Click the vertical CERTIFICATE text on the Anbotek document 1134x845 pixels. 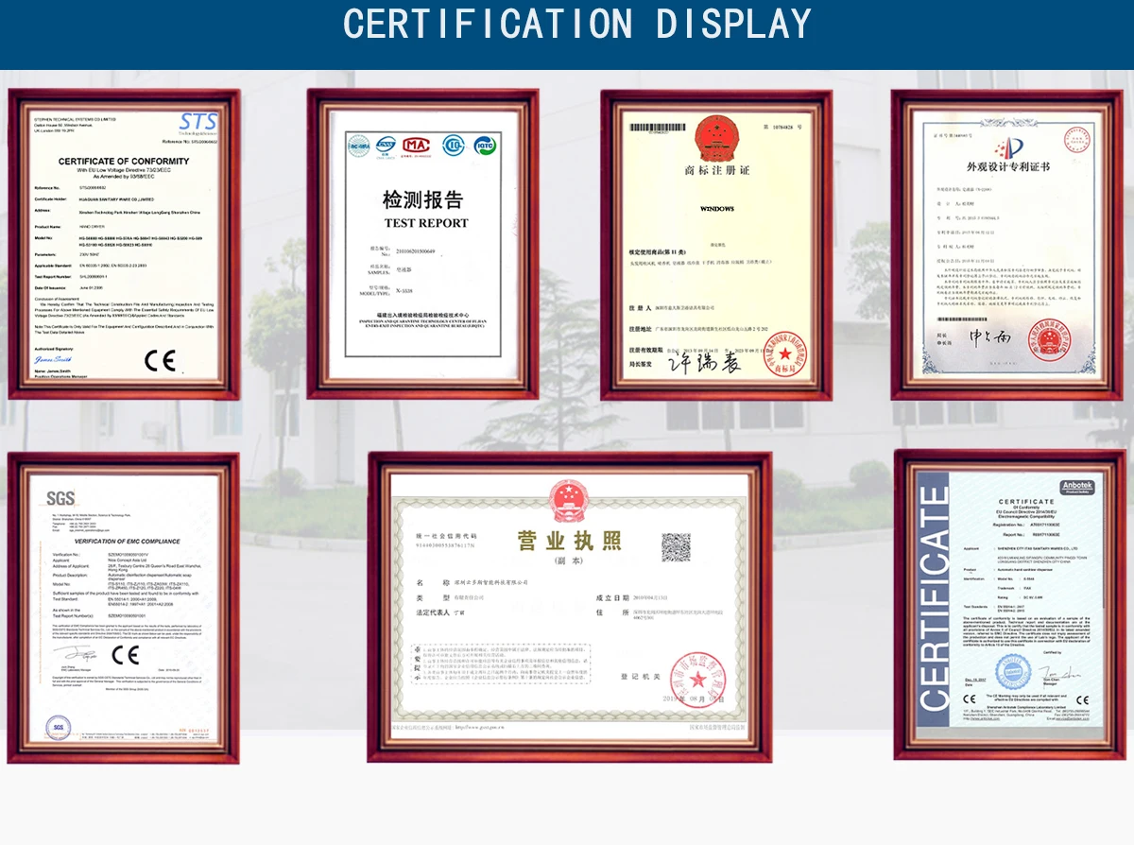[x=934, y=598]
